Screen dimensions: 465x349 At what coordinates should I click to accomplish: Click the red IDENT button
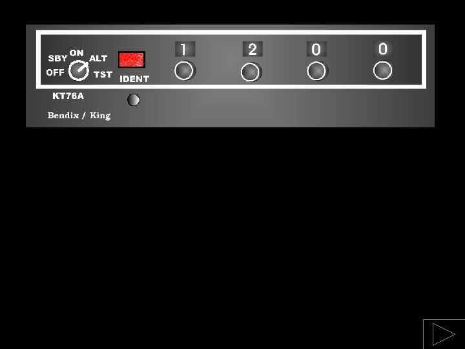[132, 59]
